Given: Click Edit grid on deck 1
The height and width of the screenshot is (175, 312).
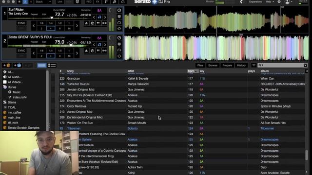Looking at the screenshot, I should [x=44, y=14].
